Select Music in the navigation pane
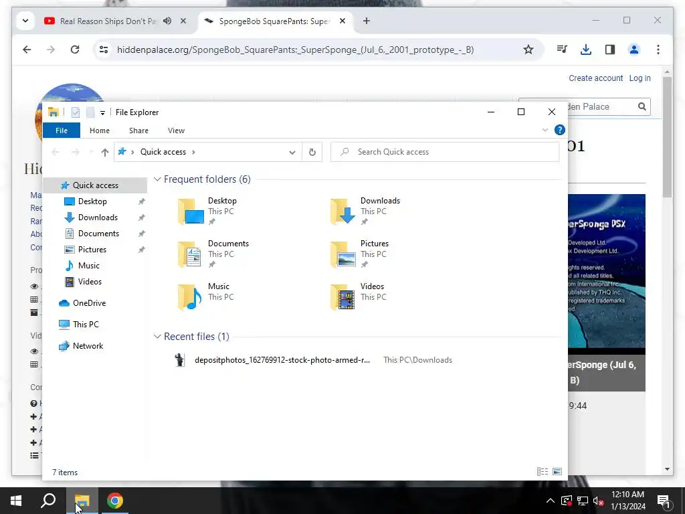Viewport: 685px width, 514px height. tap(88, 266)
